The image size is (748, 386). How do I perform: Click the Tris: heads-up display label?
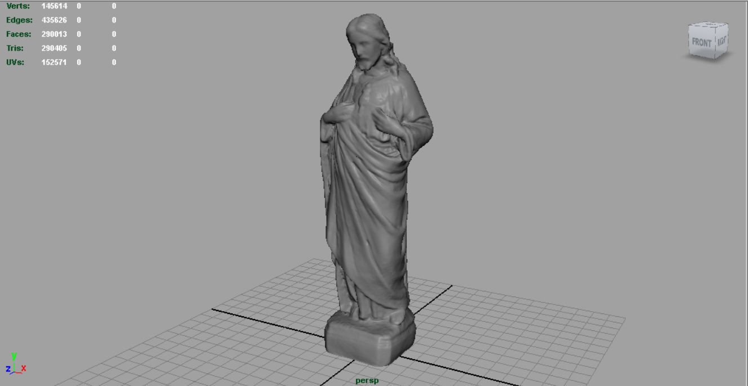[15, 48]
